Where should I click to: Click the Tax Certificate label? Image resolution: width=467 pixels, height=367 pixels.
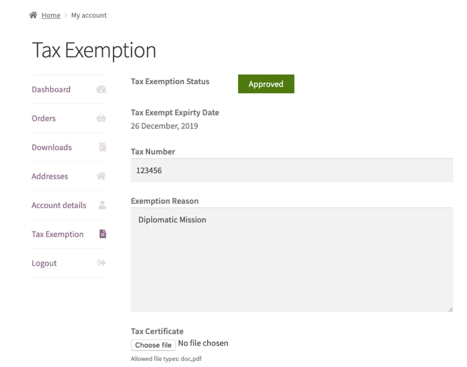pyautogui.click(x=157, y=331)
